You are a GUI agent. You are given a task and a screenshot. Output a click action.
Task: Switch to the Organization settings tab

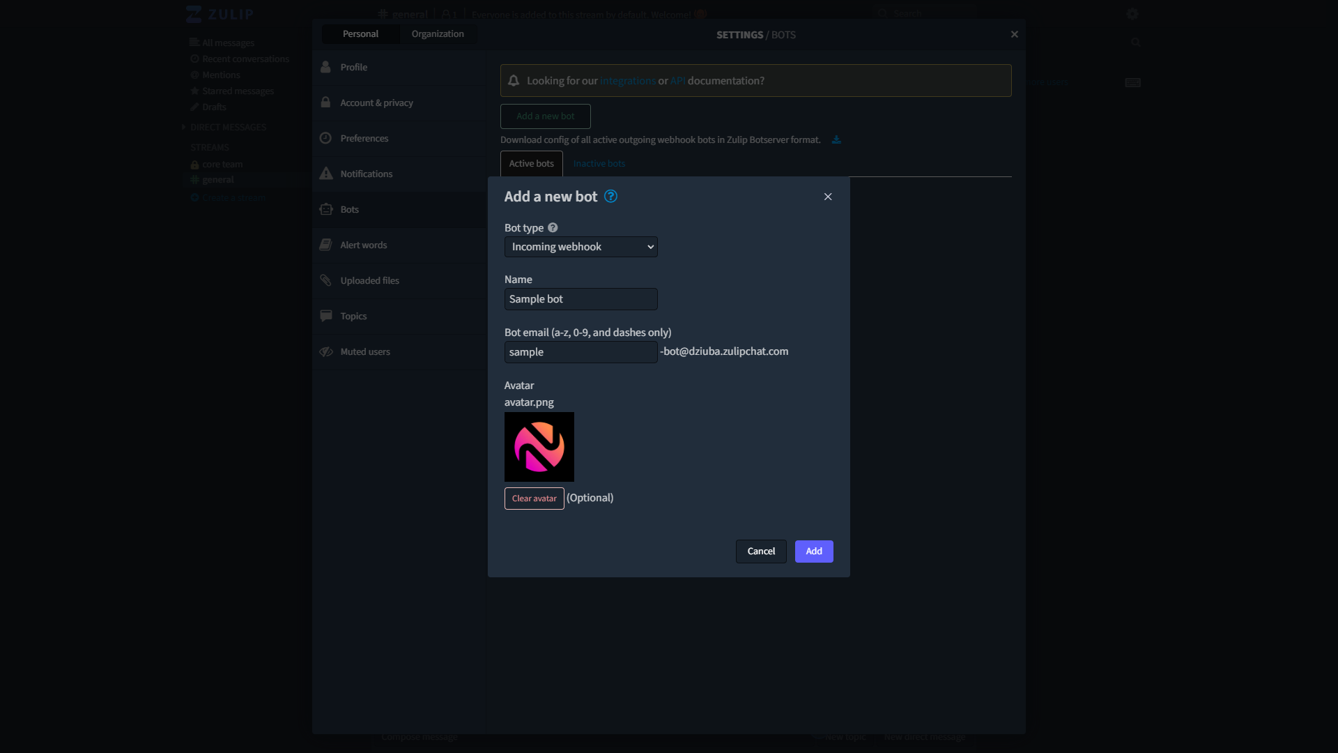[438, 33]
